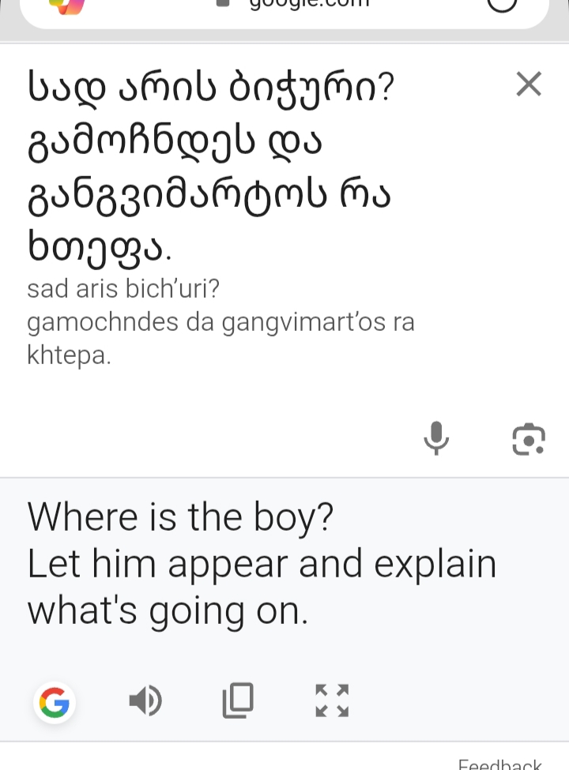Tap the romanized line 'gamochndes da gangvimart'os ra'
Screen dimensions: 569x770
click(220, 322)
